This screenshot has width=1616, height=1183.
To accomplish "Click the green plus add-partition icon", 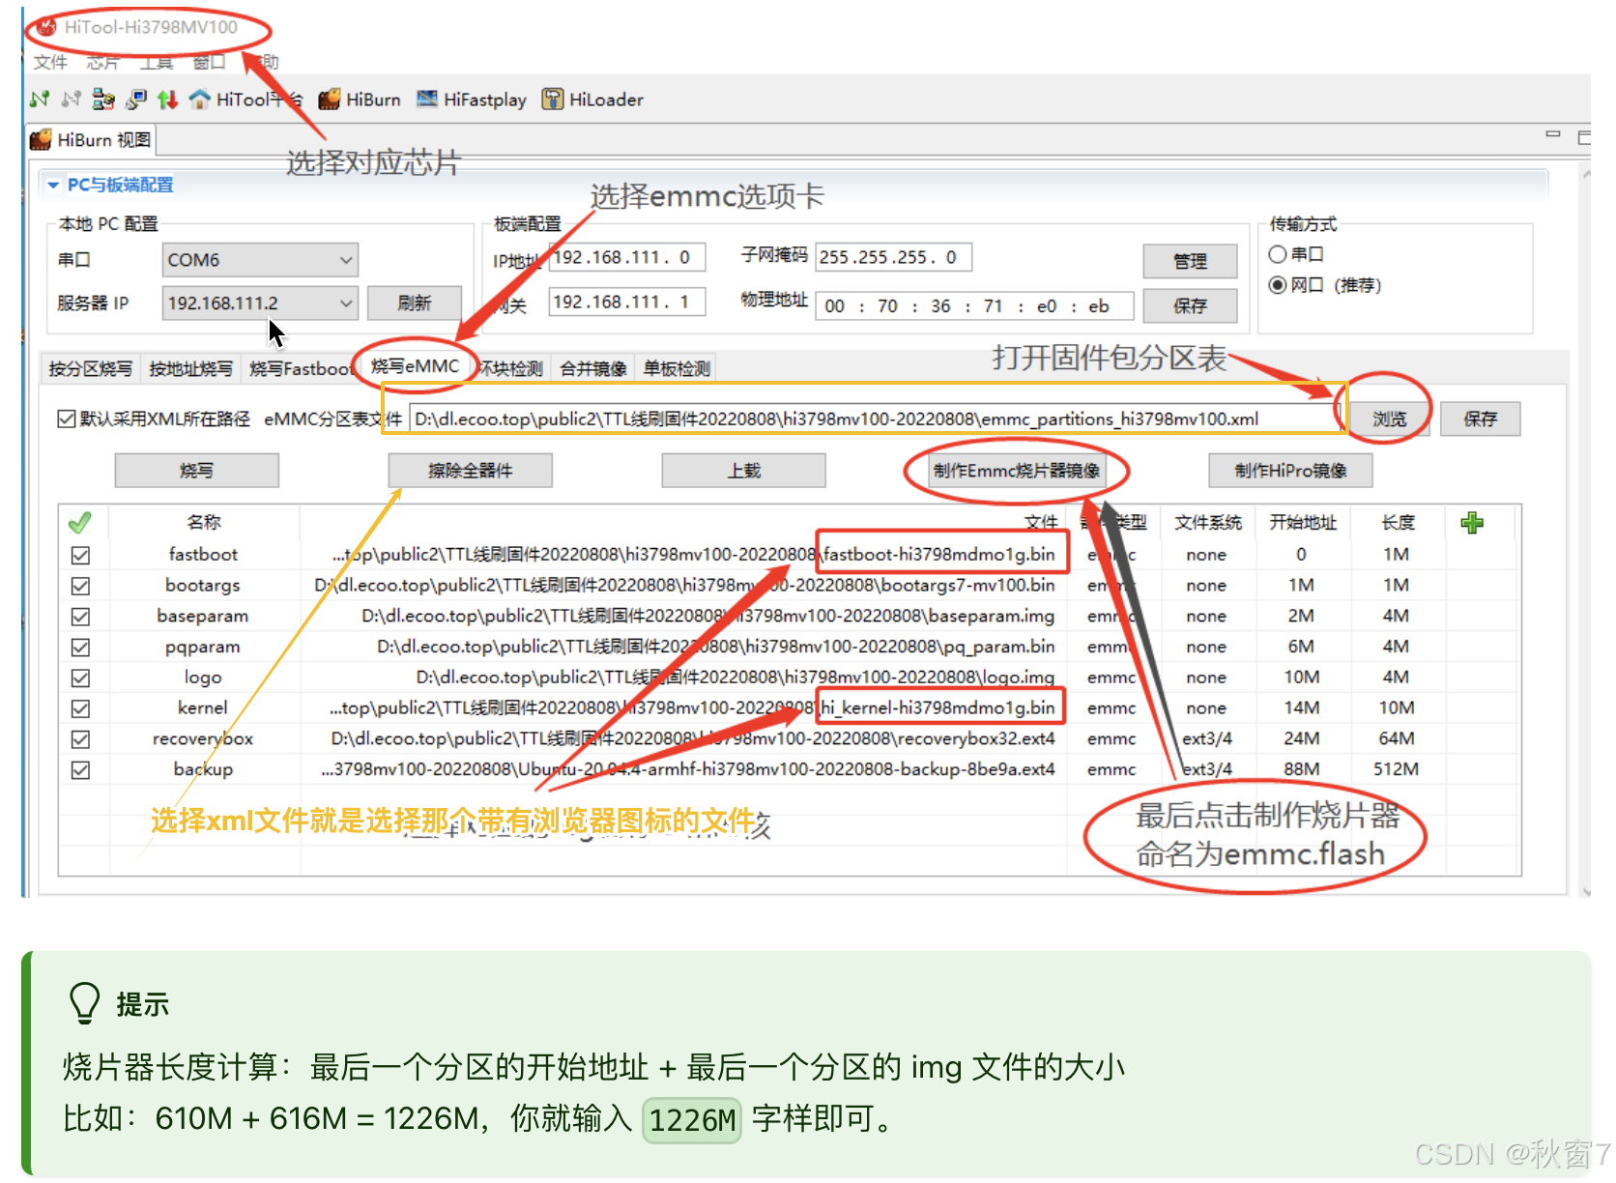I will [x=1472, y=523].
